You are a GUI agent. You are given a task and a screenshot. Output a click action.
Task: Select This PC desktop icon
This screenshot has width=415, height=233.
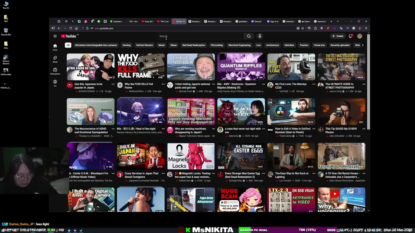click(x=6, y=5)
